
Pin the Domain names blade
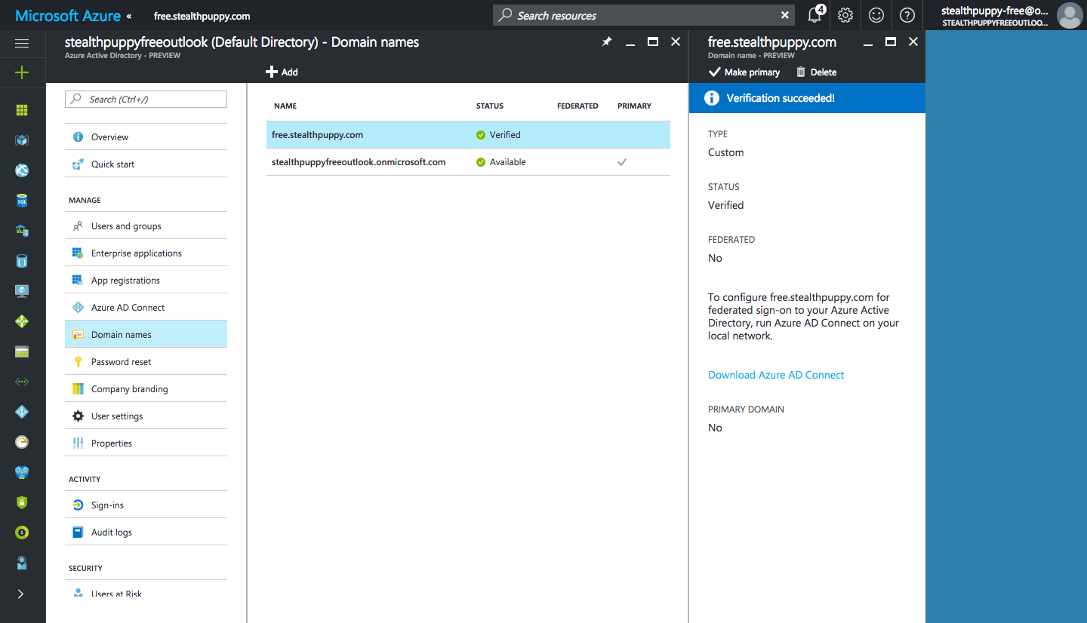click(606, 42)
